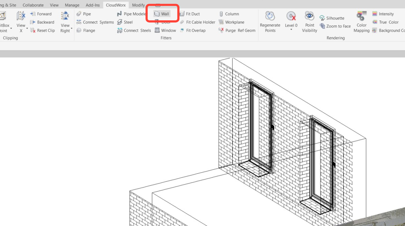The width and height of the screenshot is (405, 226).
Task: Fit a Window using the Window tool
Action: (166, 30)
